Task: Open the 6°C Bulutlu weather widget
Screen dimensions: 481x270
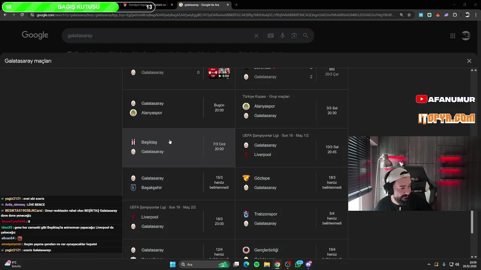Action: click(x=13, y=264)
